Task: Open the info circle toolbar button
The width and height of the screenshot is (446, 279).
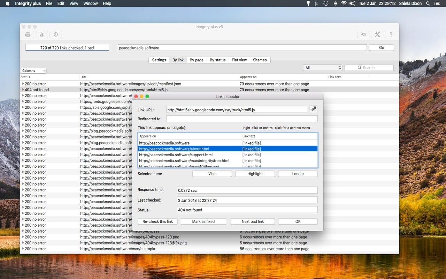Action: click(x=56, y=34)
